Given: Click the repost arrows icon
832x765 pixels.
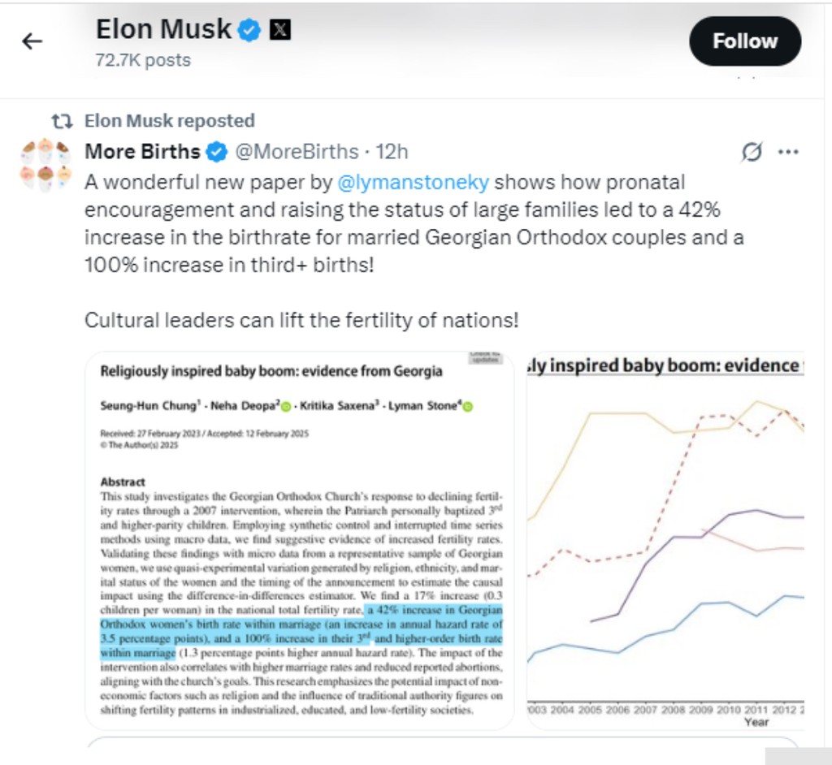Looking at the screenshot, I should tap(62, 121).
